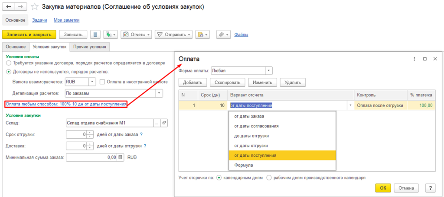Click Удалить in Оплата dialog

(x=293, y=83)
